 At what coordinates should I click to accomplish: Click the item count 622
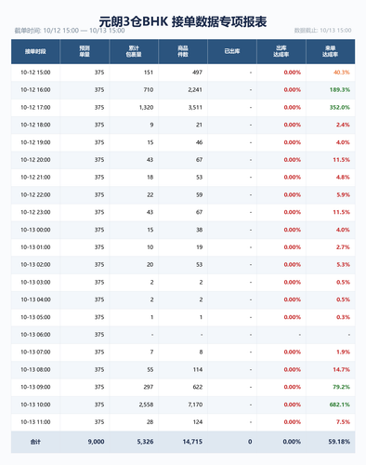point(198,387)
